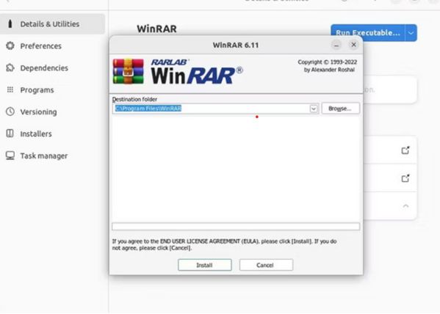
Task: Click the WinRAR heading in background window
Action: [156, 29]
